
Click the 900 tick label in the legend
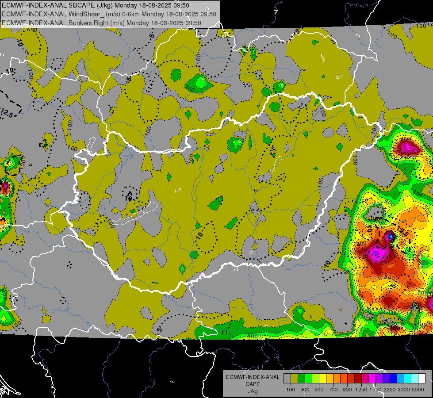(x=347, y=390)
